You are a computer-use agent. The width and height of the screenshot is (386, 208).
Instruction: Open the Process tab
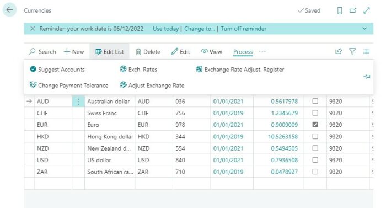[x=243, y=52]
